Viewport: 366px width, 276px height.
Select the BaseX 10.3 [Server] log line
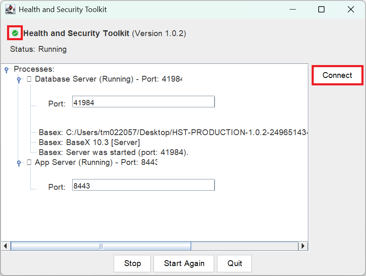point(89,143)
